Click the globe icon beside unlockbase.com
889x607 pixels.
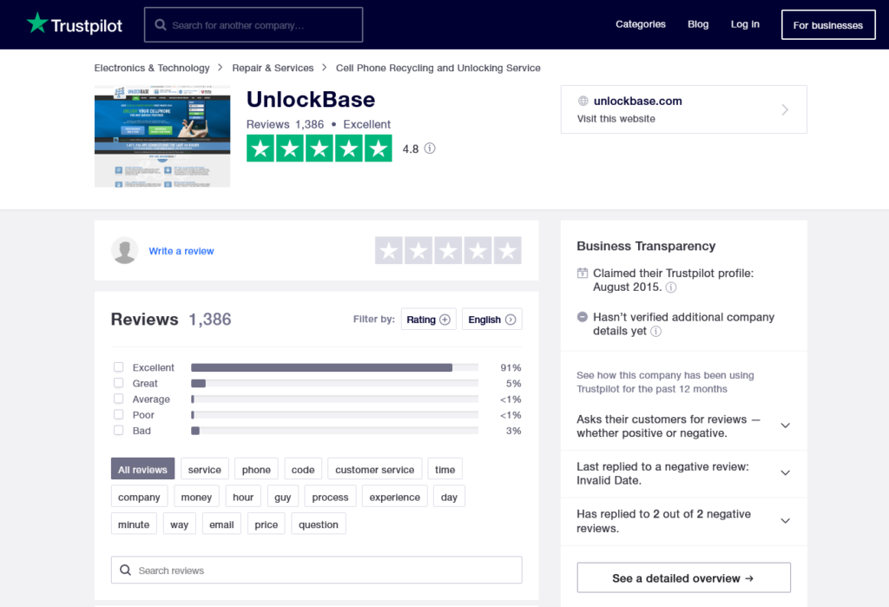point(583,101)
